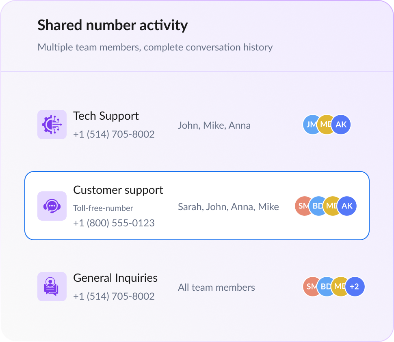394x342 pixels.
Task: Click the SM avatar in General Inquiries
Action: click(310, 287)
